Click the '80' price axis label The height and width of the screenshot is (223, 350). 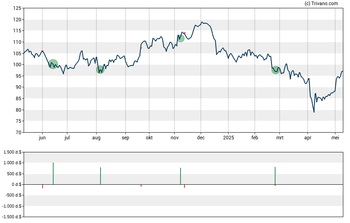tap(19, 110)
